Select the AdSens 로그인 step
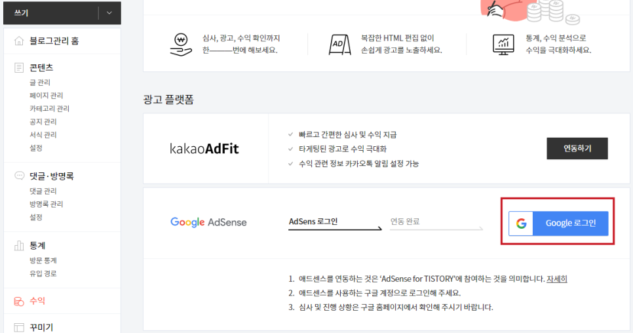Image resolution: width=633 pixels, height=333 pixels. point(313,222)
